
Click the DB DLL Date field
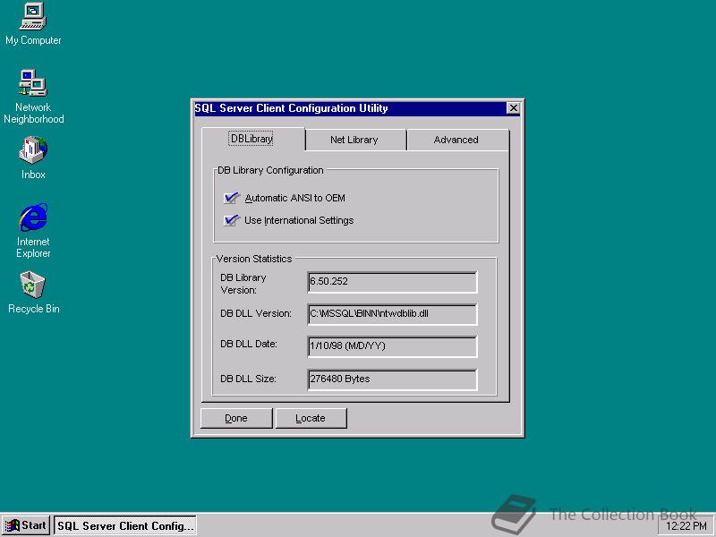[392, 346]
